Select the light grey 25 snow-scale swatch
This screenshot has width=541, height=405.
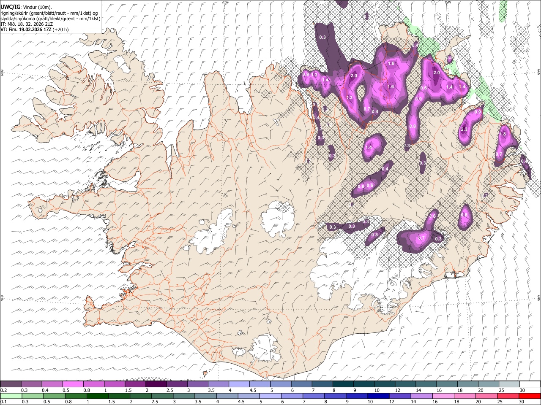(x=509, y=384)
